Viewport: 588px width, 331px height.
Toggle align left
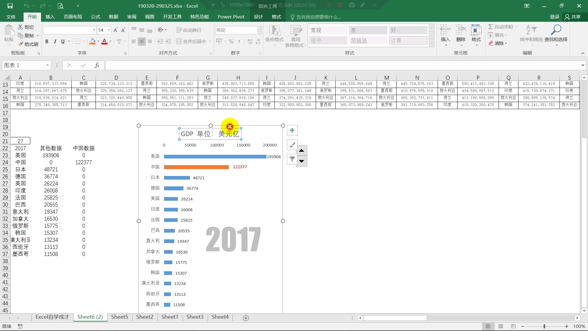tap(134, 41)
